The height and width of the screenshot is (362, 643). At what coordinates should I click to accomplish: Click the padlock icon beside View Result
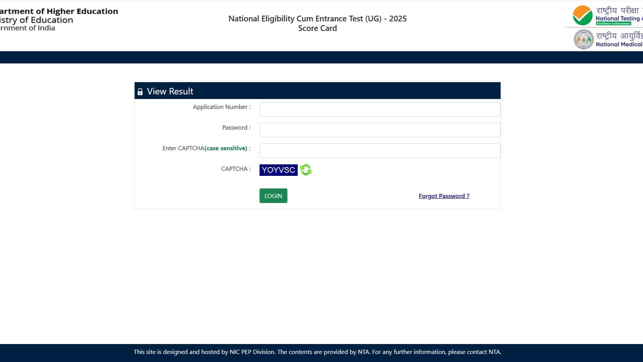coord(141,91)
